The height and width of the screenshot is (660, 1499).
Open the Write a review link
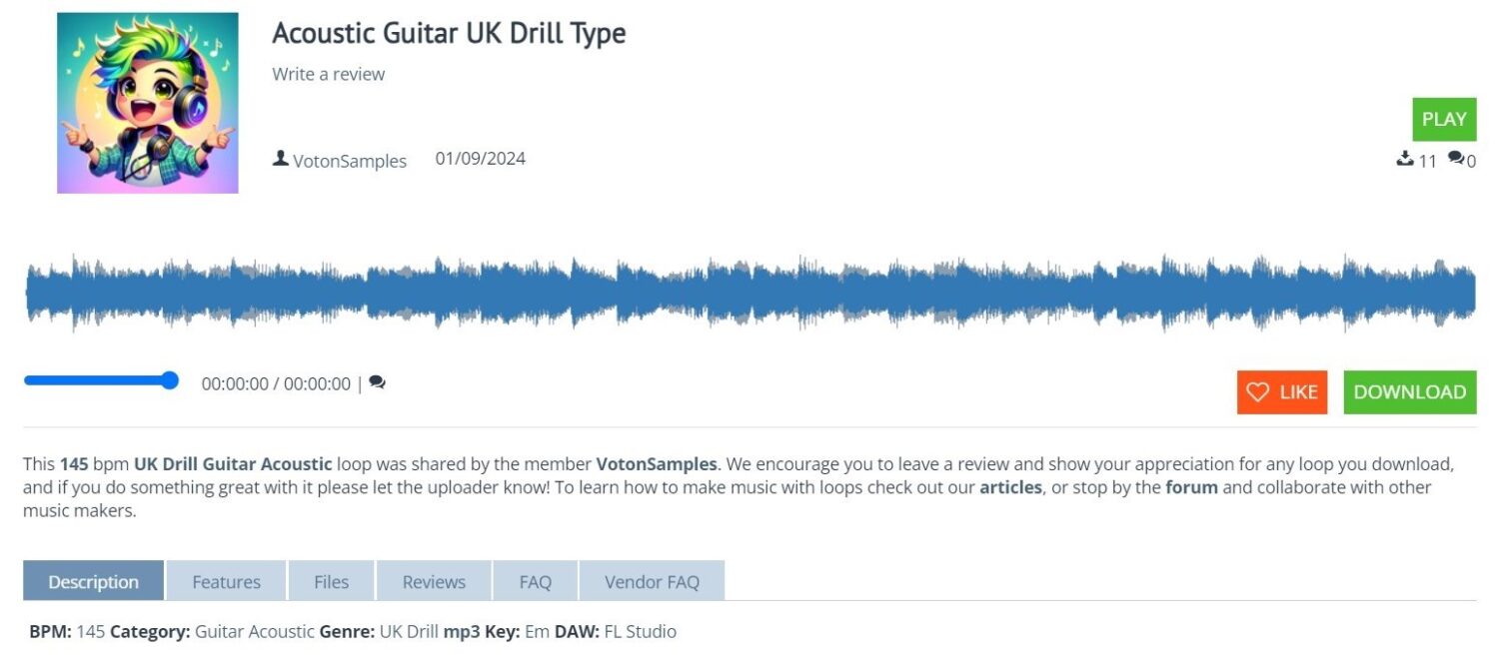328,74
